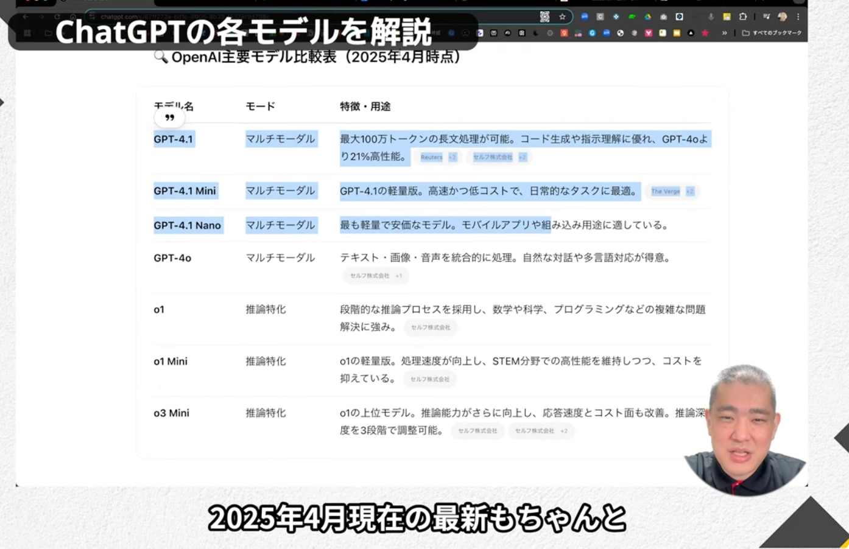Viewport: 849px width, 549px height.
Task: Click the Google Drive extension icon
Action: coord(647,17)
